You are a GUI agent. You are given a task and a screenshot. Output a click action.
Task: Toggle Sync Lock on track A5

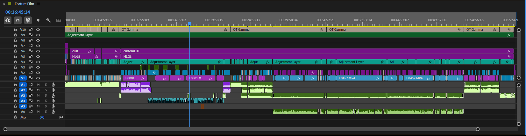[x=31, y=106]
